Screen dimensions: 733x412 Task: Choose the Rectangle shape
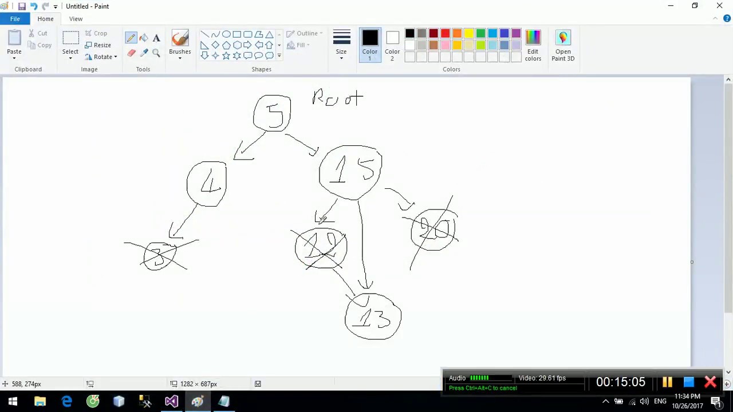pyautogui.click(x=237, y=34)
